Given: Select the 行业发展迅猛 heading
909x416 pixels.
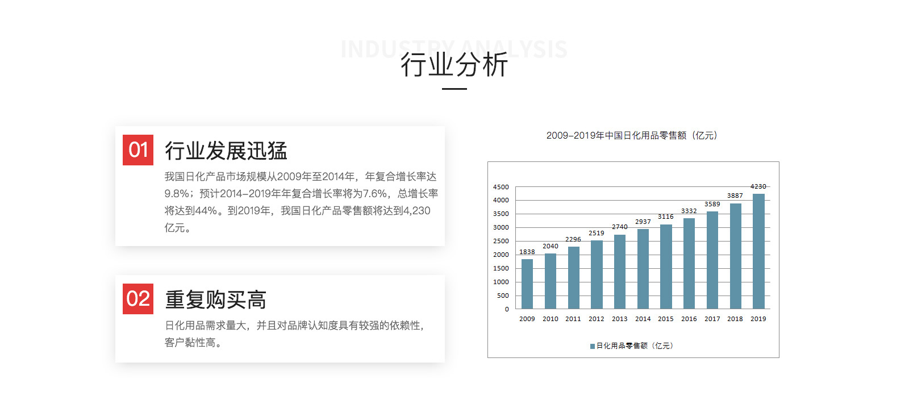Looking at the screenshot, I should coord(226,151).
